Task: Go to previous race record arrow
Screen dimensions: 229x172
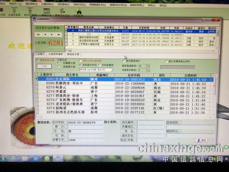Action: coord(45,34)
